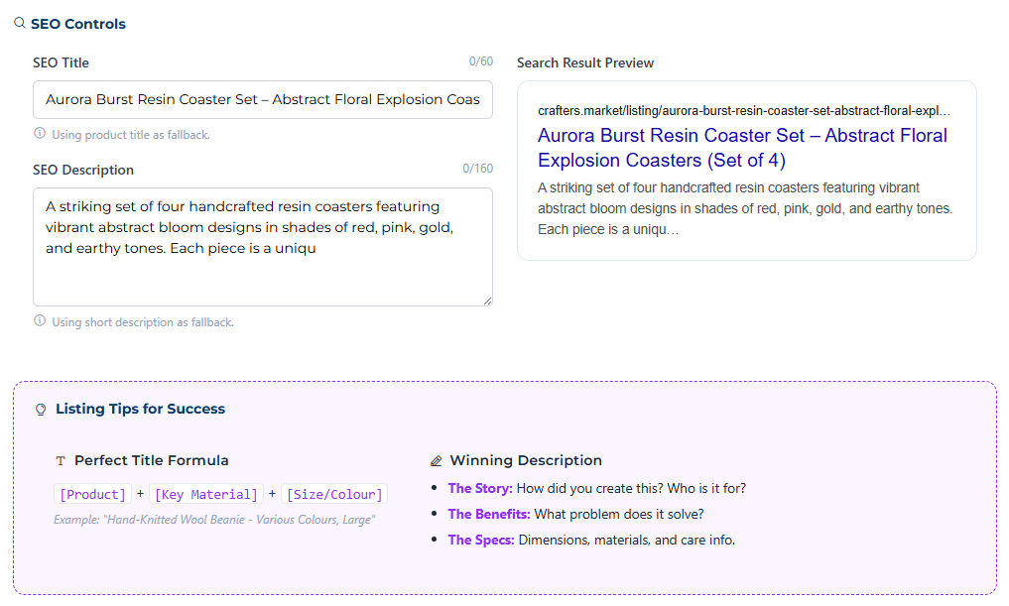Select the [Key Material] formula tag
Image resolution: width=1009 pixels, height=606 pixels.
point(205,494)
